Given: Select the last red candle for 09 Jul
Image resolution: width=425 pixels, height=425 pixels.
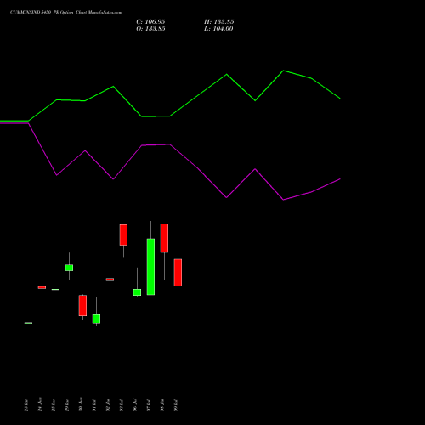Looking at the screenshot, I should coord(178,273).
